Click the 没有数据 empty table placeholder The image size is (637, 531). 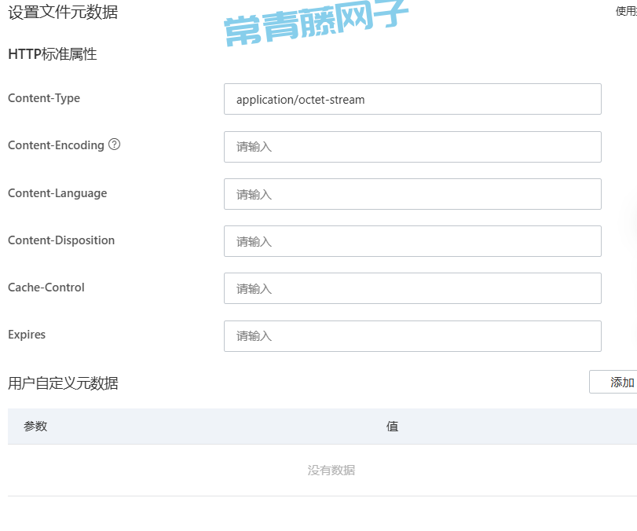[x=331, y=471]
